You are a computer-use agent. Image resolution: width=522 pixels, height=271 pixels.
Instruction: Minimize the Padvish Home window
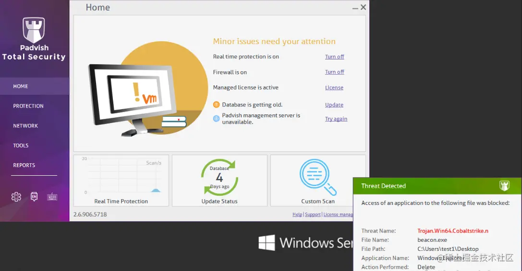pos(355,8)
